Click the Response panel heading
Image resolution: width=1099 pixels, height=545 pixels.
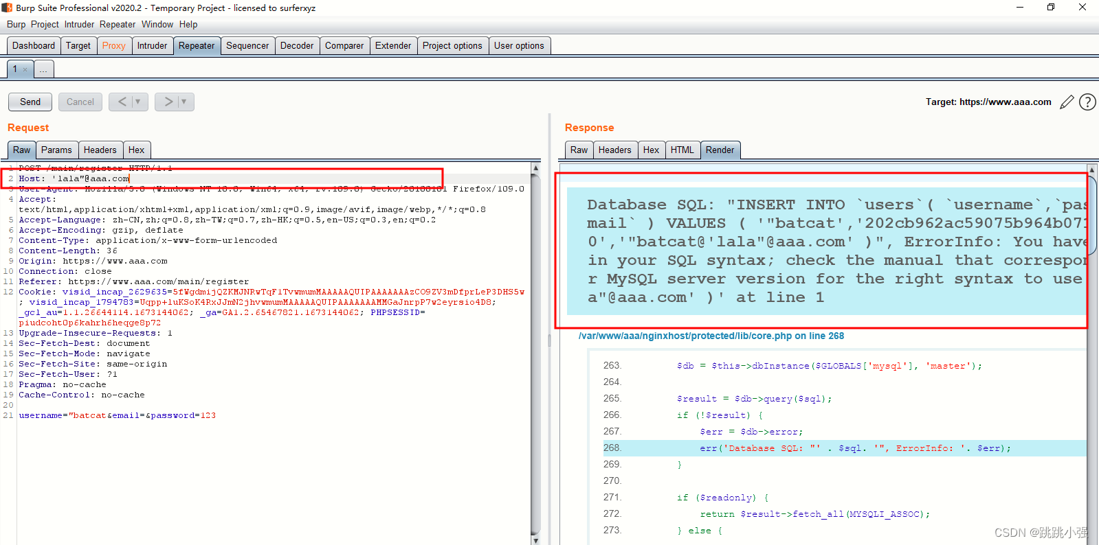[x=590, y=128]
